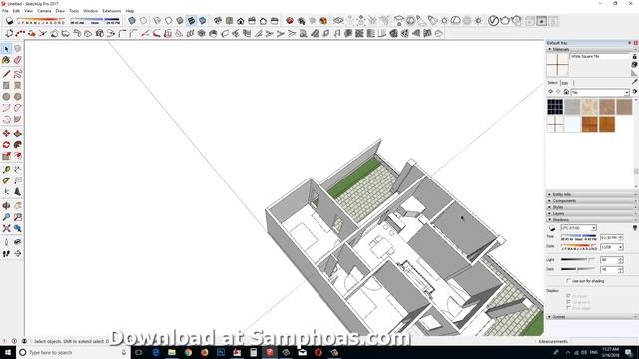639x359 pixels.
Task: Expand the Entity Info panel
Action: (x=550, y=195)
